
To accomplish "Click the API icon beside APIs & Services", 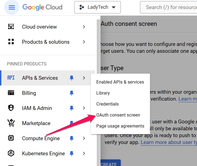I will 11,78.
